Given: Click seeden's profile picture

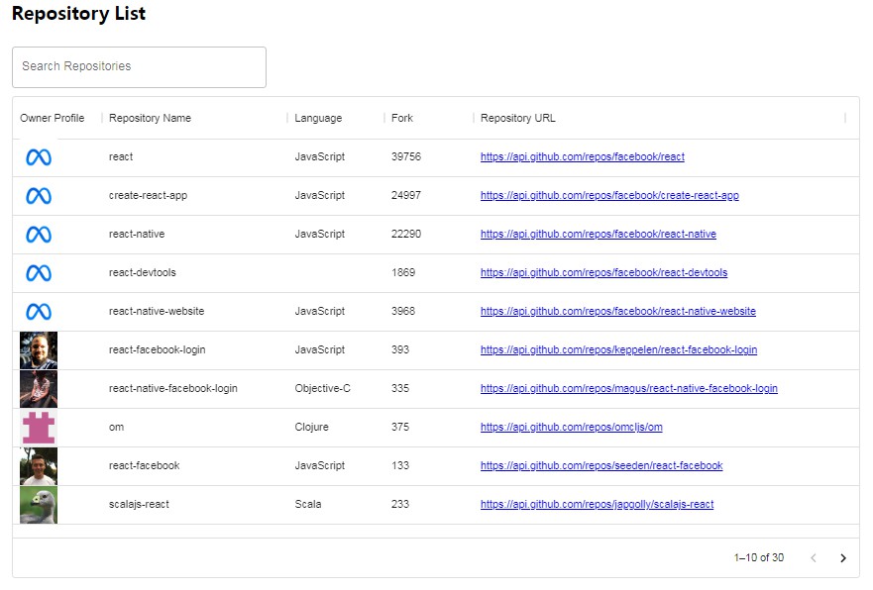Looking at the screenshot, I should point(38,465).
